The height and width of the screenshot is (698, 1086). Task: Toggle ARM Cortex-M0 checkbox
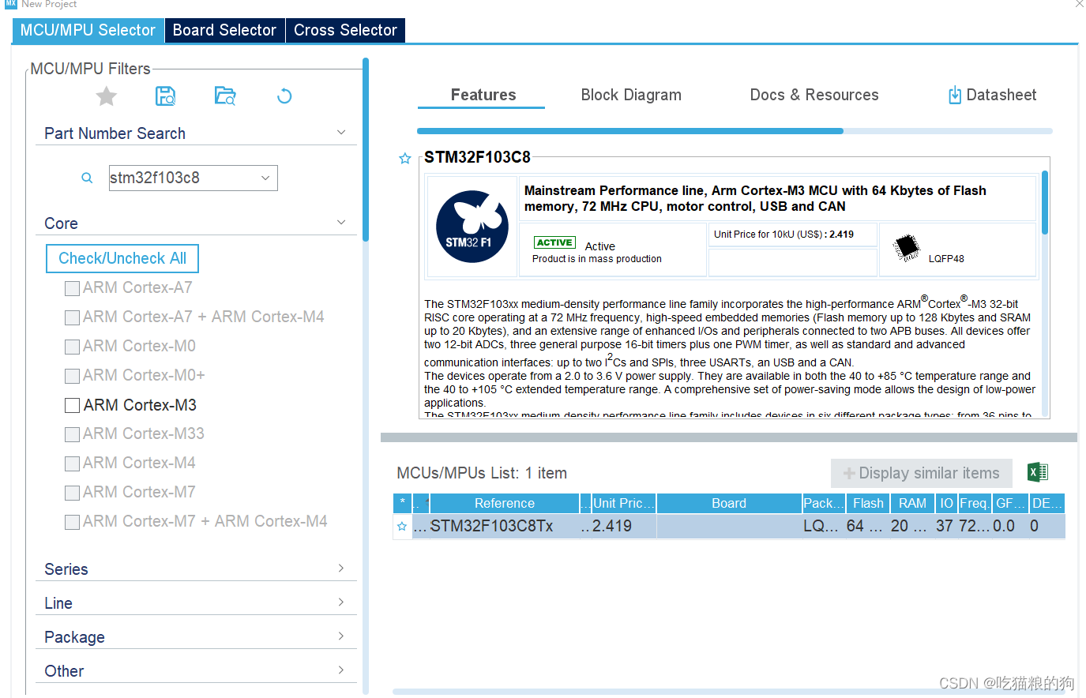coord(72,347)
